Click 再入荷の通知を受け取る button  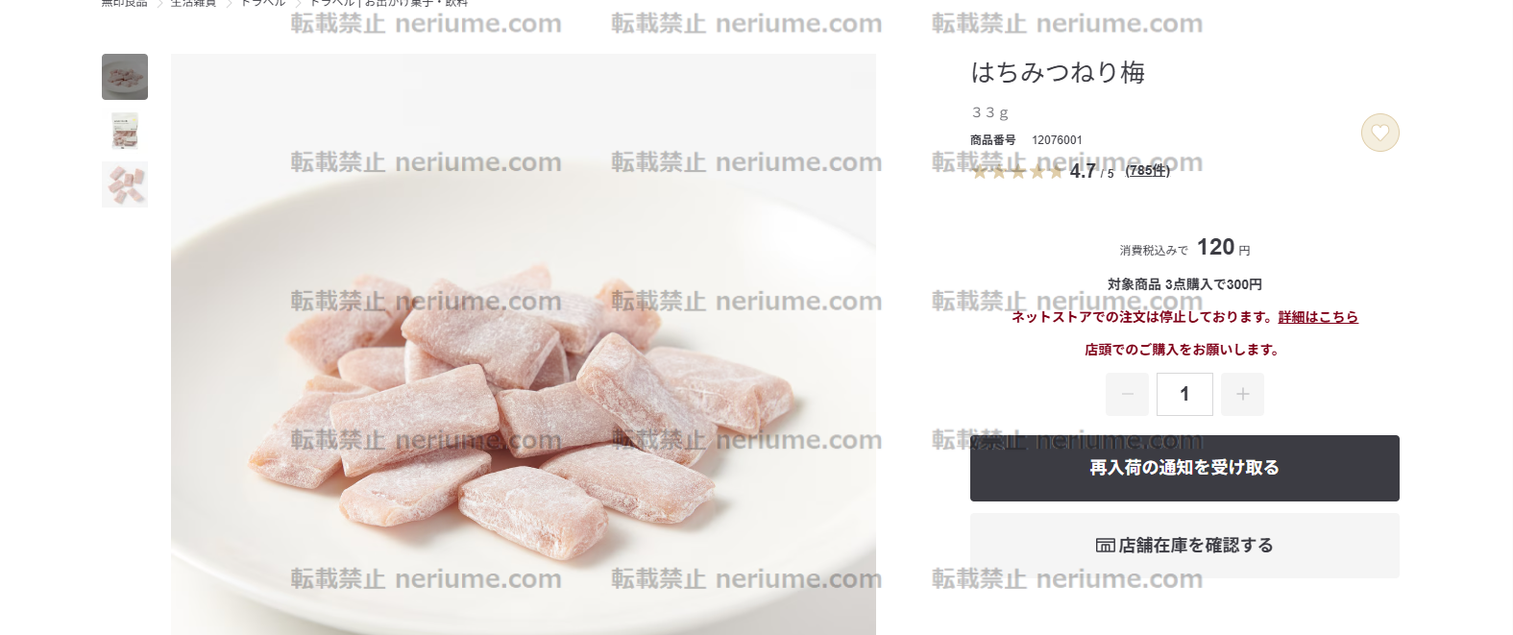coord(1184,468)
